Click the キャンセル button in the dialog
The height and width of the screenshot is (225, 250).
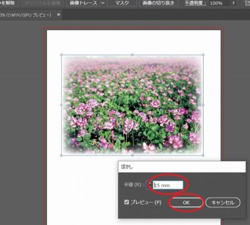click(222, 203)
